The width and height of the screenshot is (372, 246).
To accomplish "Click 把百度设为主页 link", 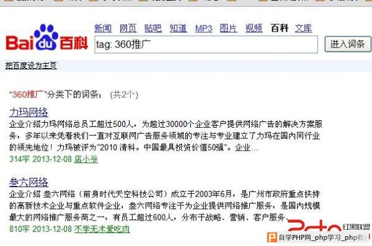I will tap(31, 66).
